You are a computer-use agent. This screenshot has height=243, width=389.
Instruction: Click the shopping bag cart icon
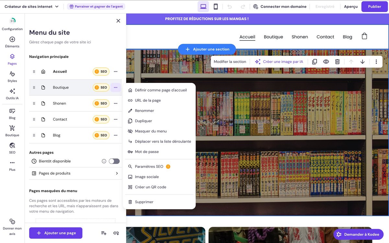pos(364,36)
